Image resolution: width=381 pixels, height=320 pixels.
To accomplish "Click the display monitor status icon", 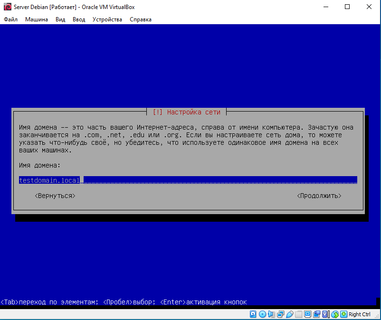I will pos(307,314).
